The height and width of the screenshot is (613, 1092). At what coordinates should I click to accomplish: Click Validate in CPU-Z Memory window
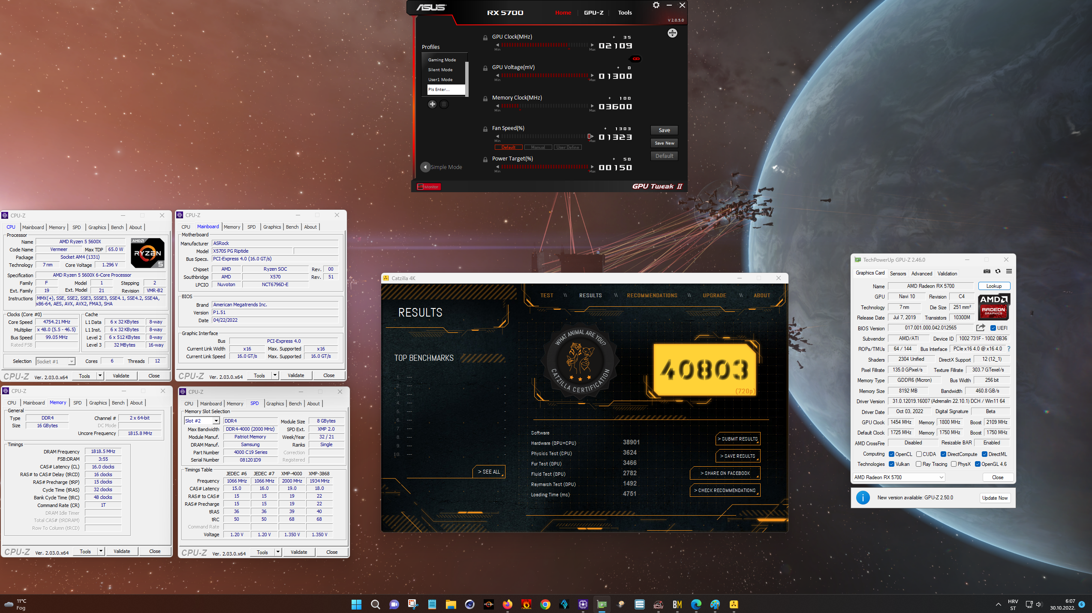[x=122, y=551]
